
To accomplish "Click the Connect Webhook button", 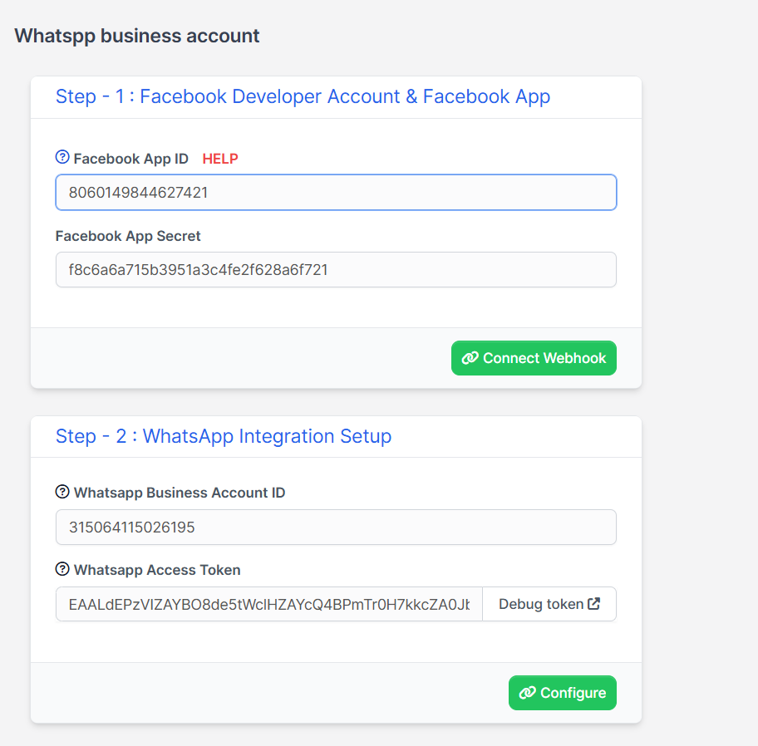I will click(x=534, y=358).
